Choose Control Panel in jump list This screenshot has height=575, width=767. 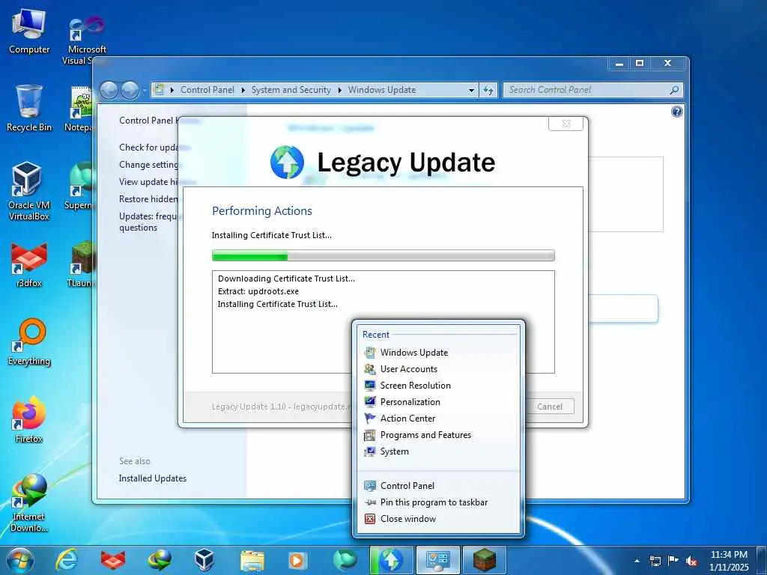tap(438, 486)
